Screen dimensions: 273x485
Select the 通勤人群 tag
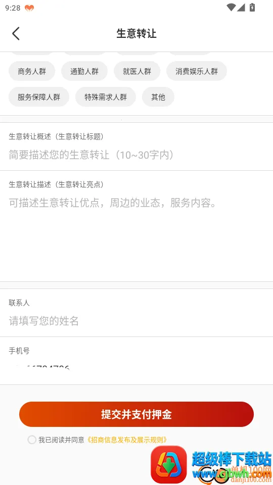[84, 71]
